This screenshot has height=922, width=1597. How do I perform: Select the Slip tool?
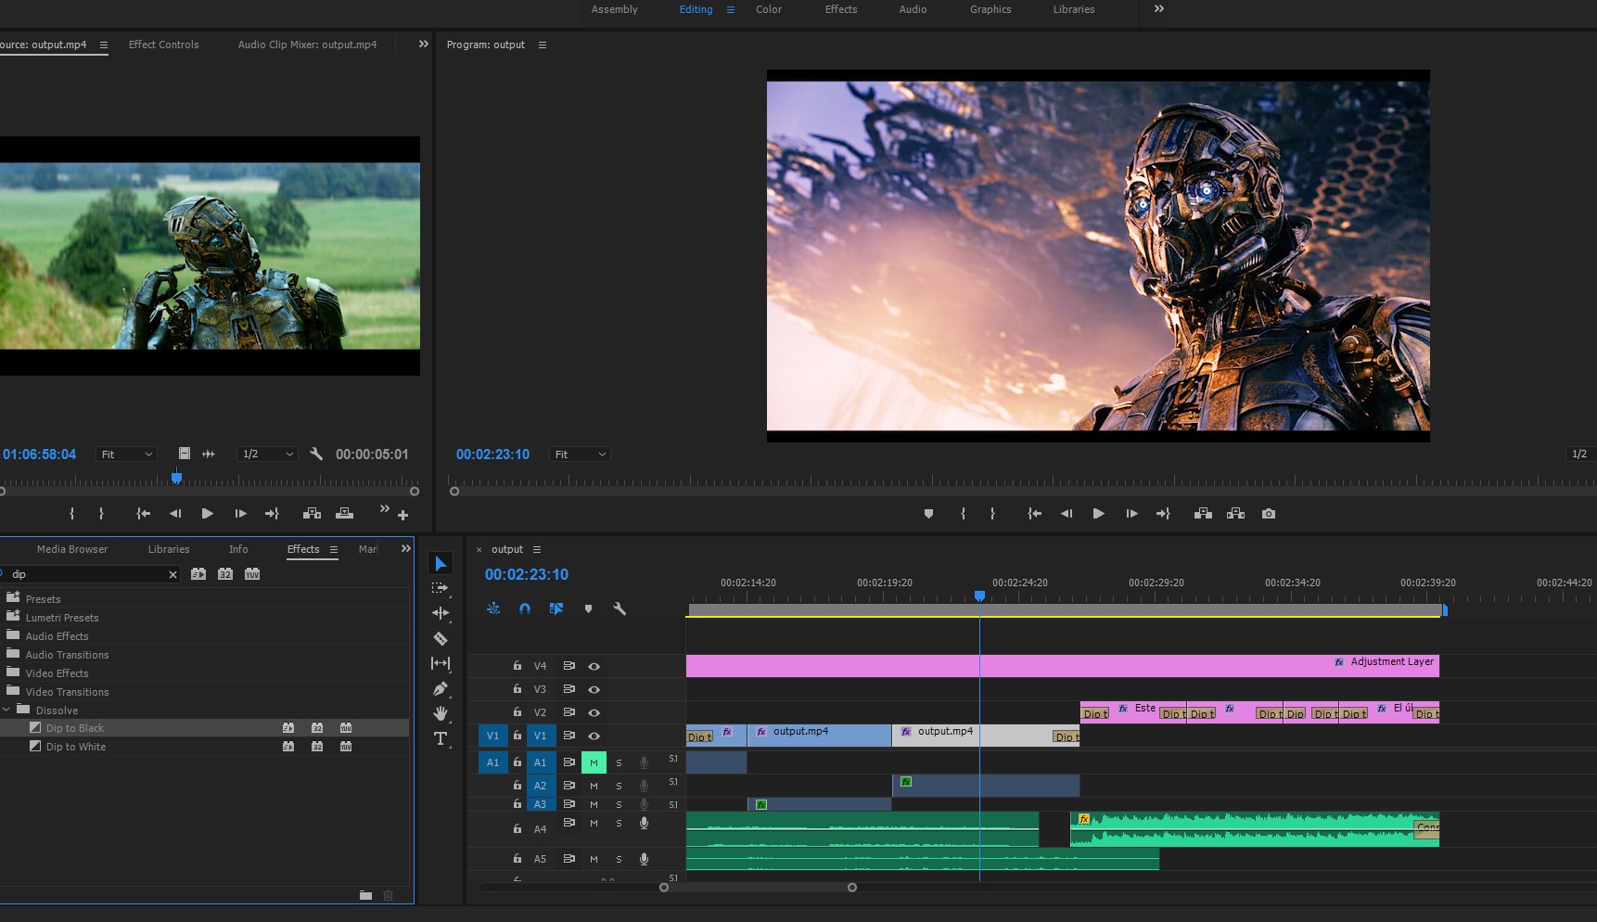point(441,663)
